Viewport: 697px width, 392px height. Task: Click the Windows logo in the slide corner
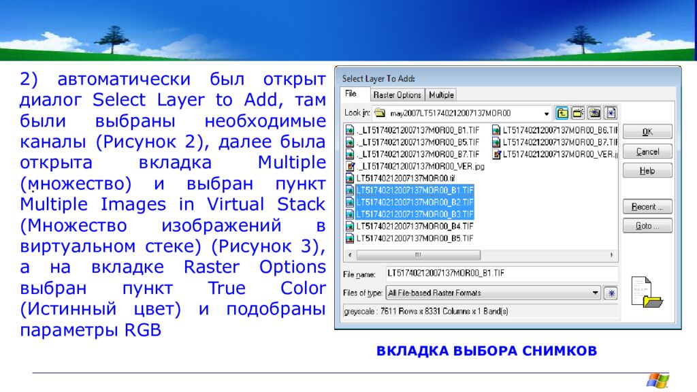pos(658,380)
